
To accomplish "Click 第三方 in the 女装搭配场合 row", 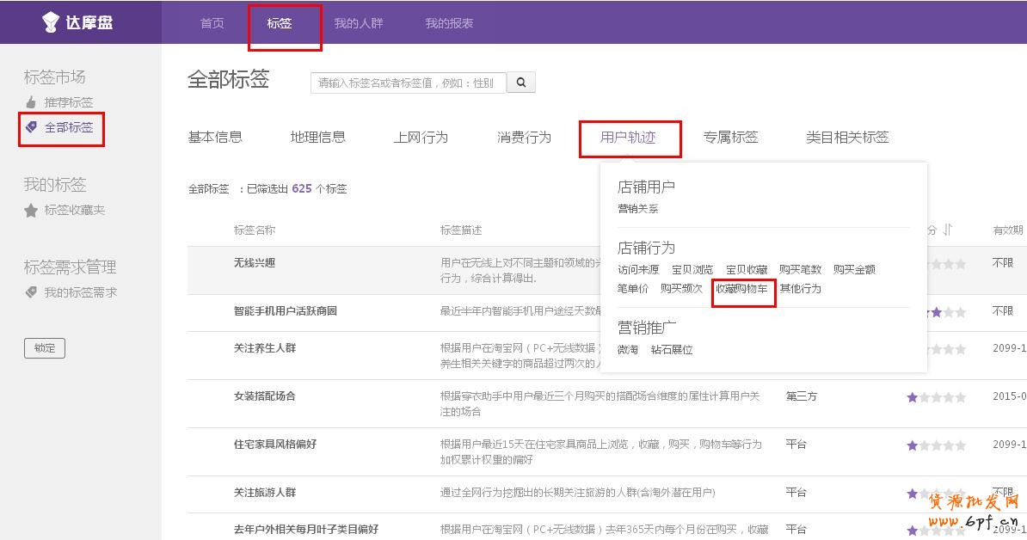I will tap(801, 396).
